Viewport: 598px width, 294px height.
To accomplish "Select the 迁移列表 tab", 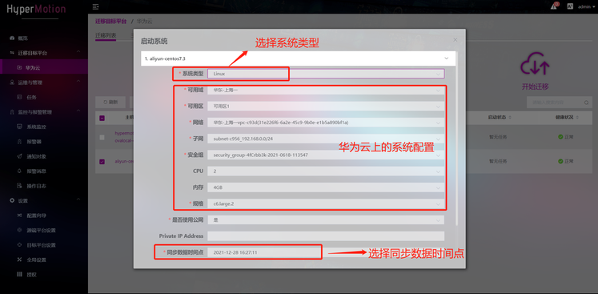I will tap(106, 35).
